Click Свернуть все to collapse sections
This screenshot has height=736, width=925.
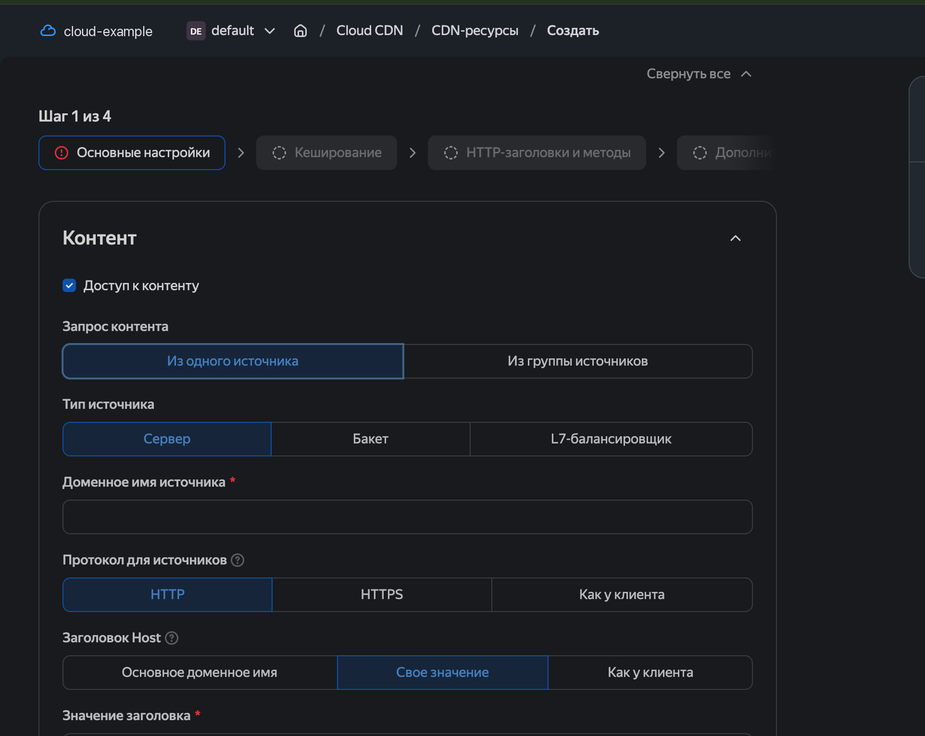(x=699, y=74)
